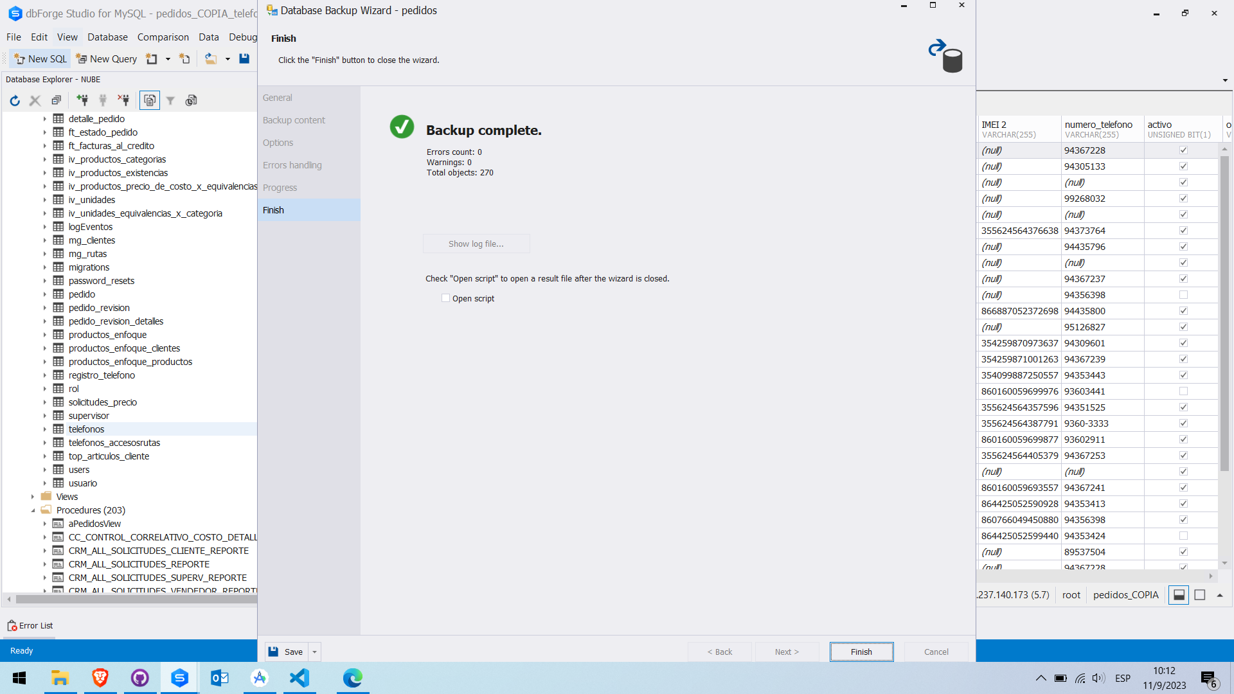
Task: Collapse the Procedures (203) folder
Action: tap(33, 510)
